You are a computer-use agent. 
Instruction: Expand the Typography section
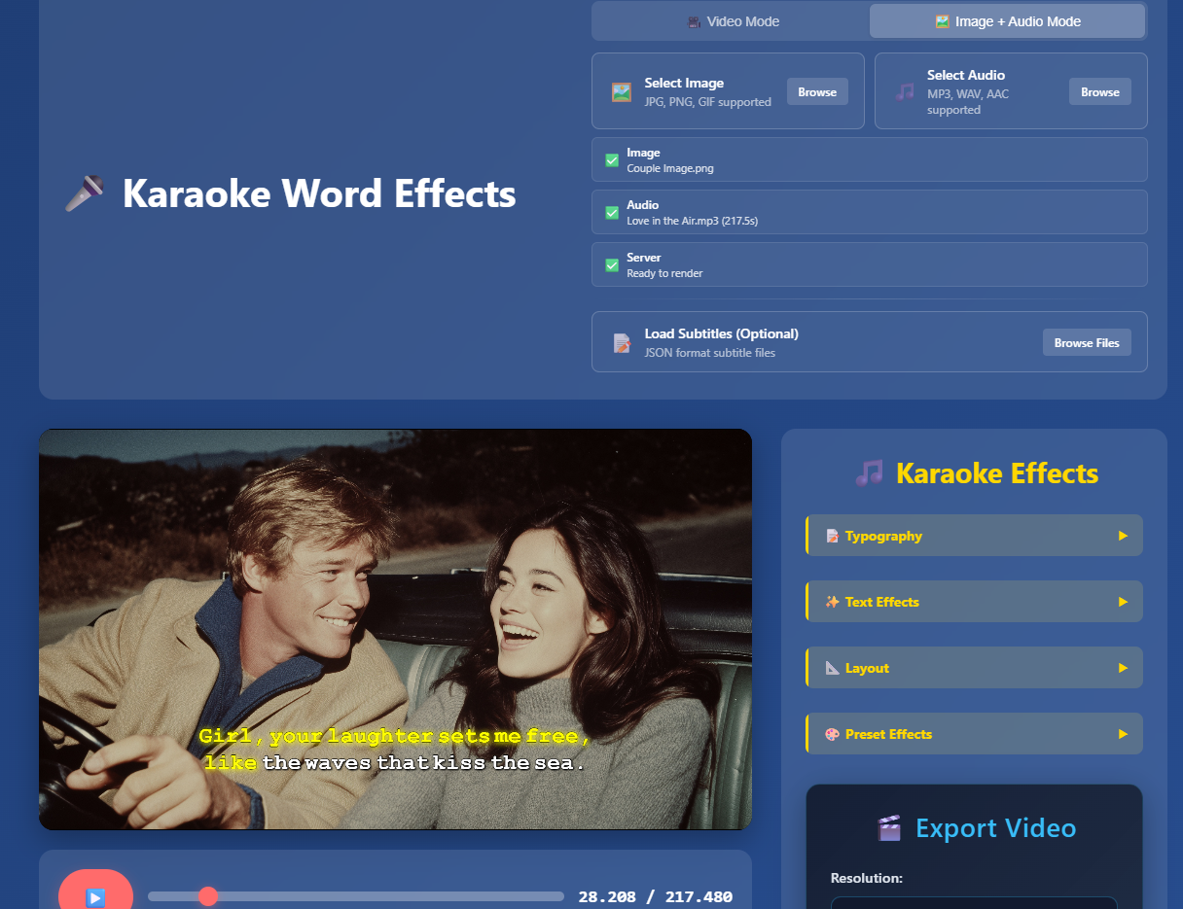(974, 536)
